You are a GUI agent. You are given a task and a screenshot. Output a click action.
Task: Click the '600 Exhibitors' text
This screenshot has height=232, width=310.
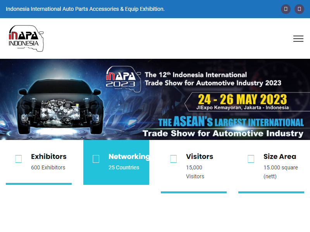pos(48,167)
